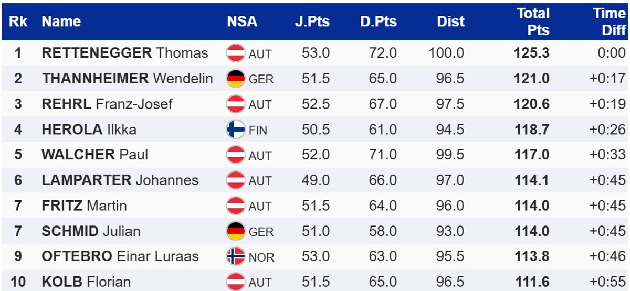Click the Austrian flag beside Walcher Paul
The width and height of the screenshot is (630, 291).
(236, 155)
